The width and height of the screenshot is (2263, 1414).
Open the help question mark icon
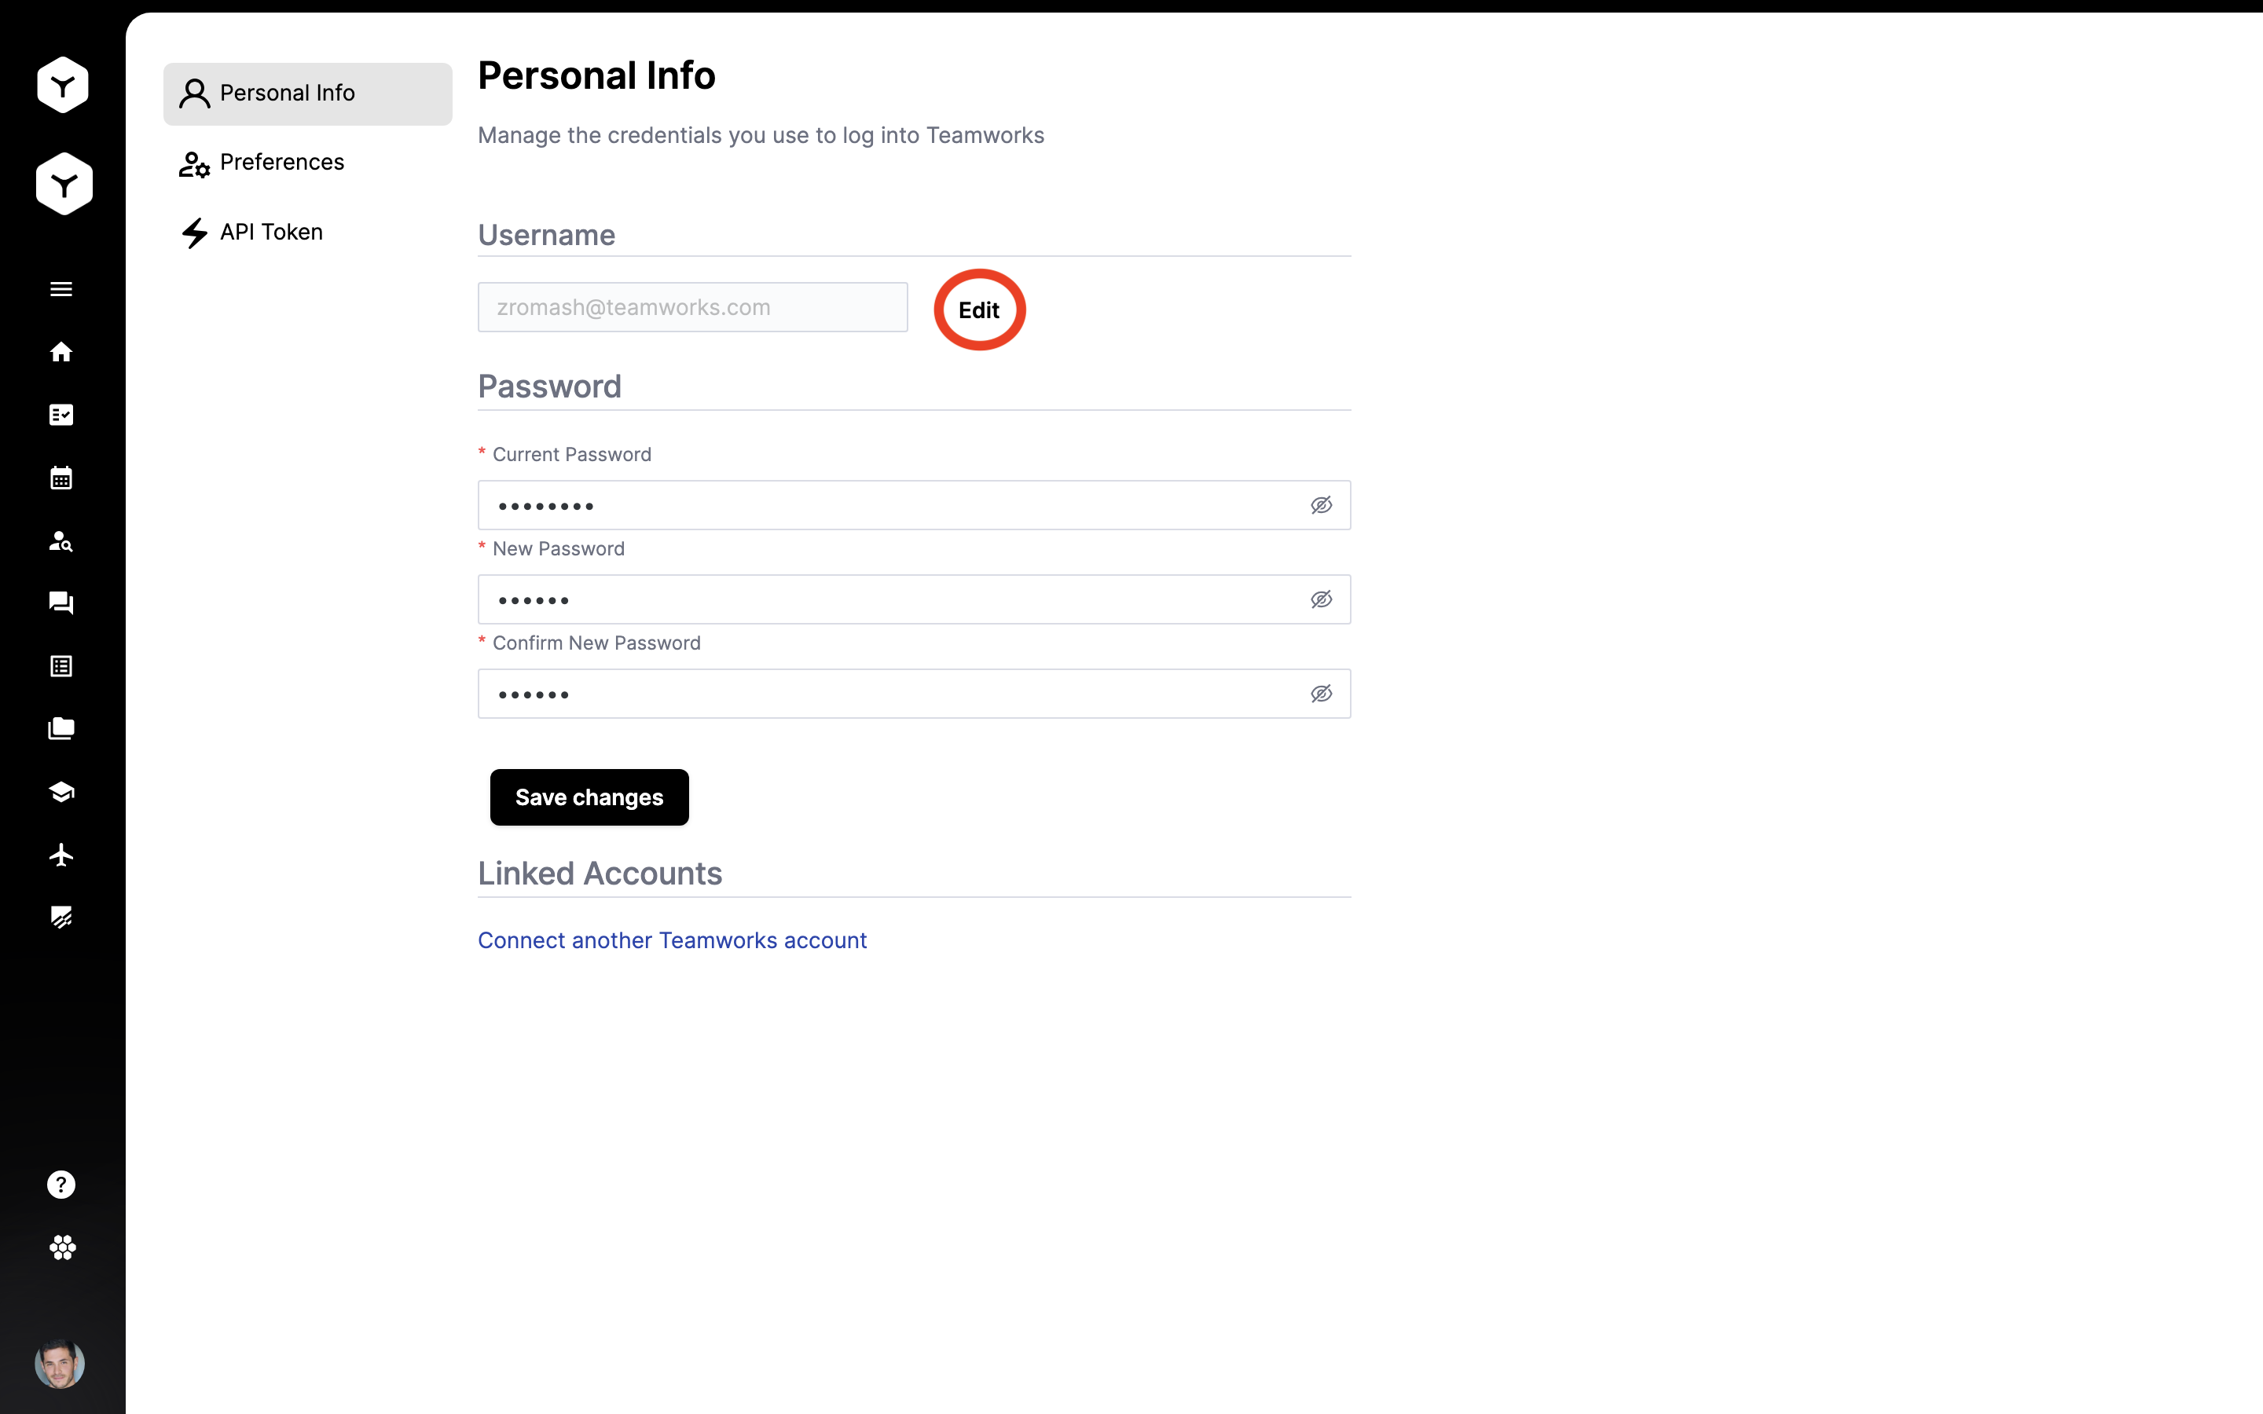61,1184
